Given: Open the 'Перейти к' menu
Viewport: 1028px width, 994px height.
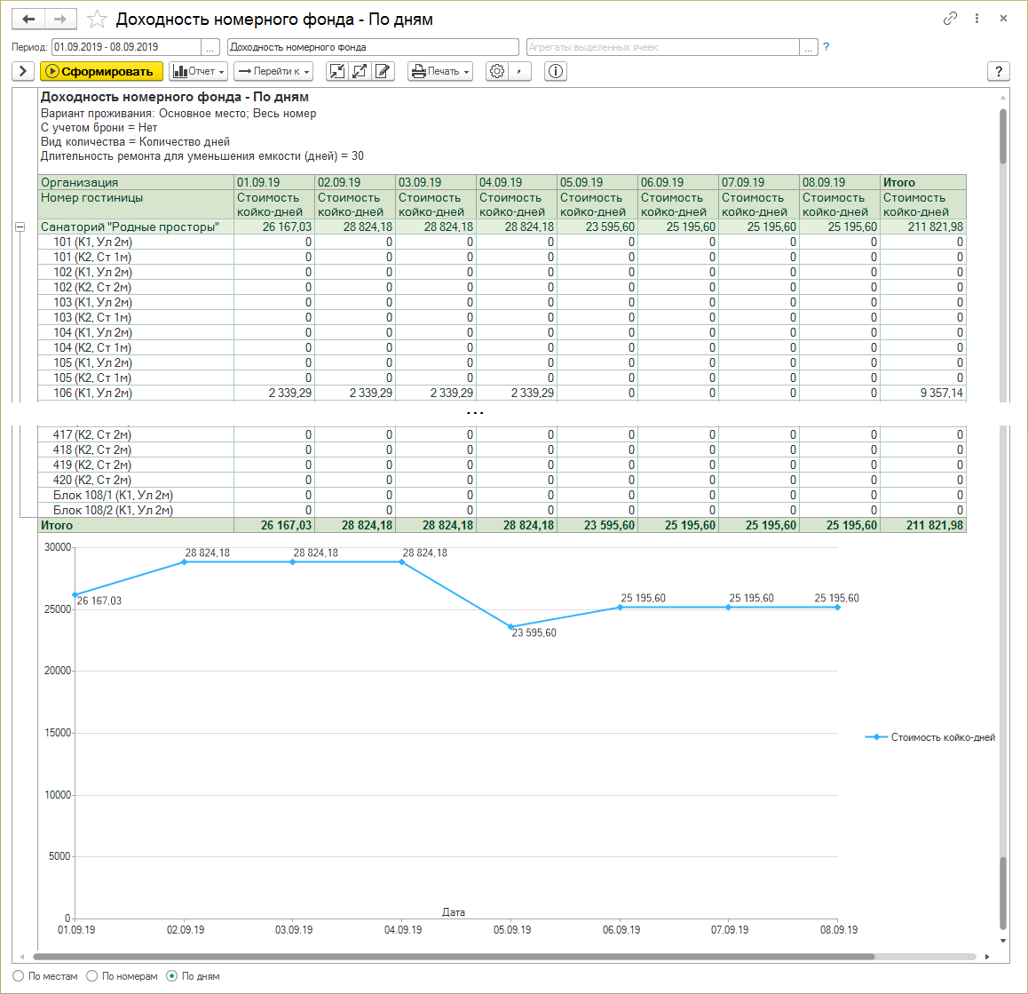Looking at the screenshot, I should click(x=273, y=71).
